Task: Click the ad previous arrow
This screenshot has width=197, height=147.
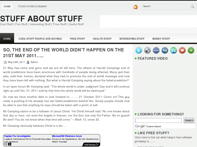Action: point(6,144)
